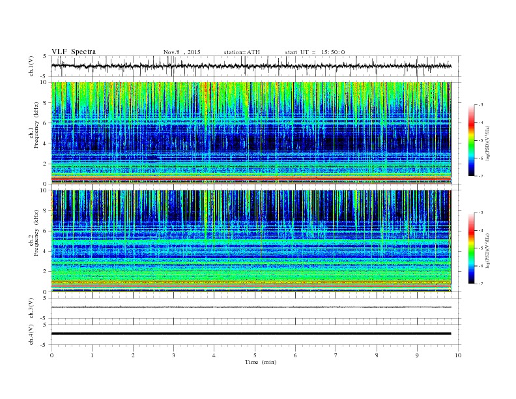Viewport: 516px width, 399px height.
Task: Click the ch.2 spectrogram '2' kHz tick label
Action: coord(45,272)
